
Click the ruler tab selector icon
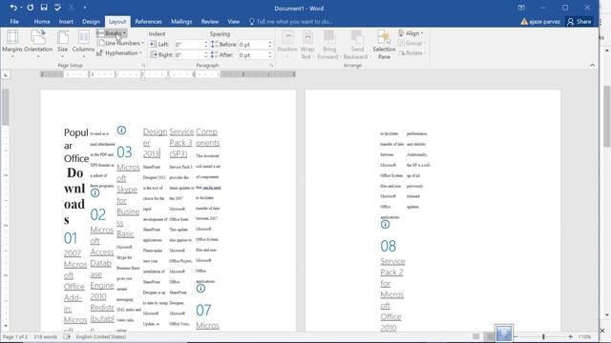[x=6, y=74]
